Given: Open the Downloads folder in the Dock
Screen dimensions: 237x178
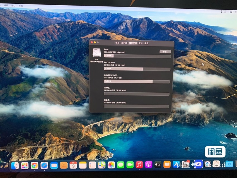Looking at the screenshot, I should pyautogui.click(x=229, y=164).
